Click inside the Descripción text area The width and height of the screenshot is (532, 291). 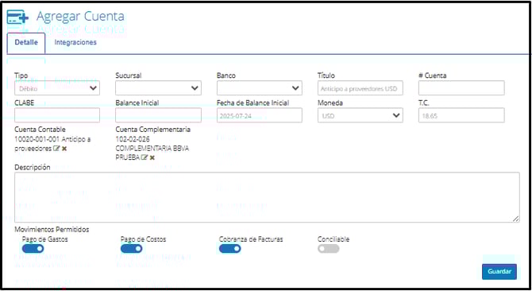tap(267, 197)
